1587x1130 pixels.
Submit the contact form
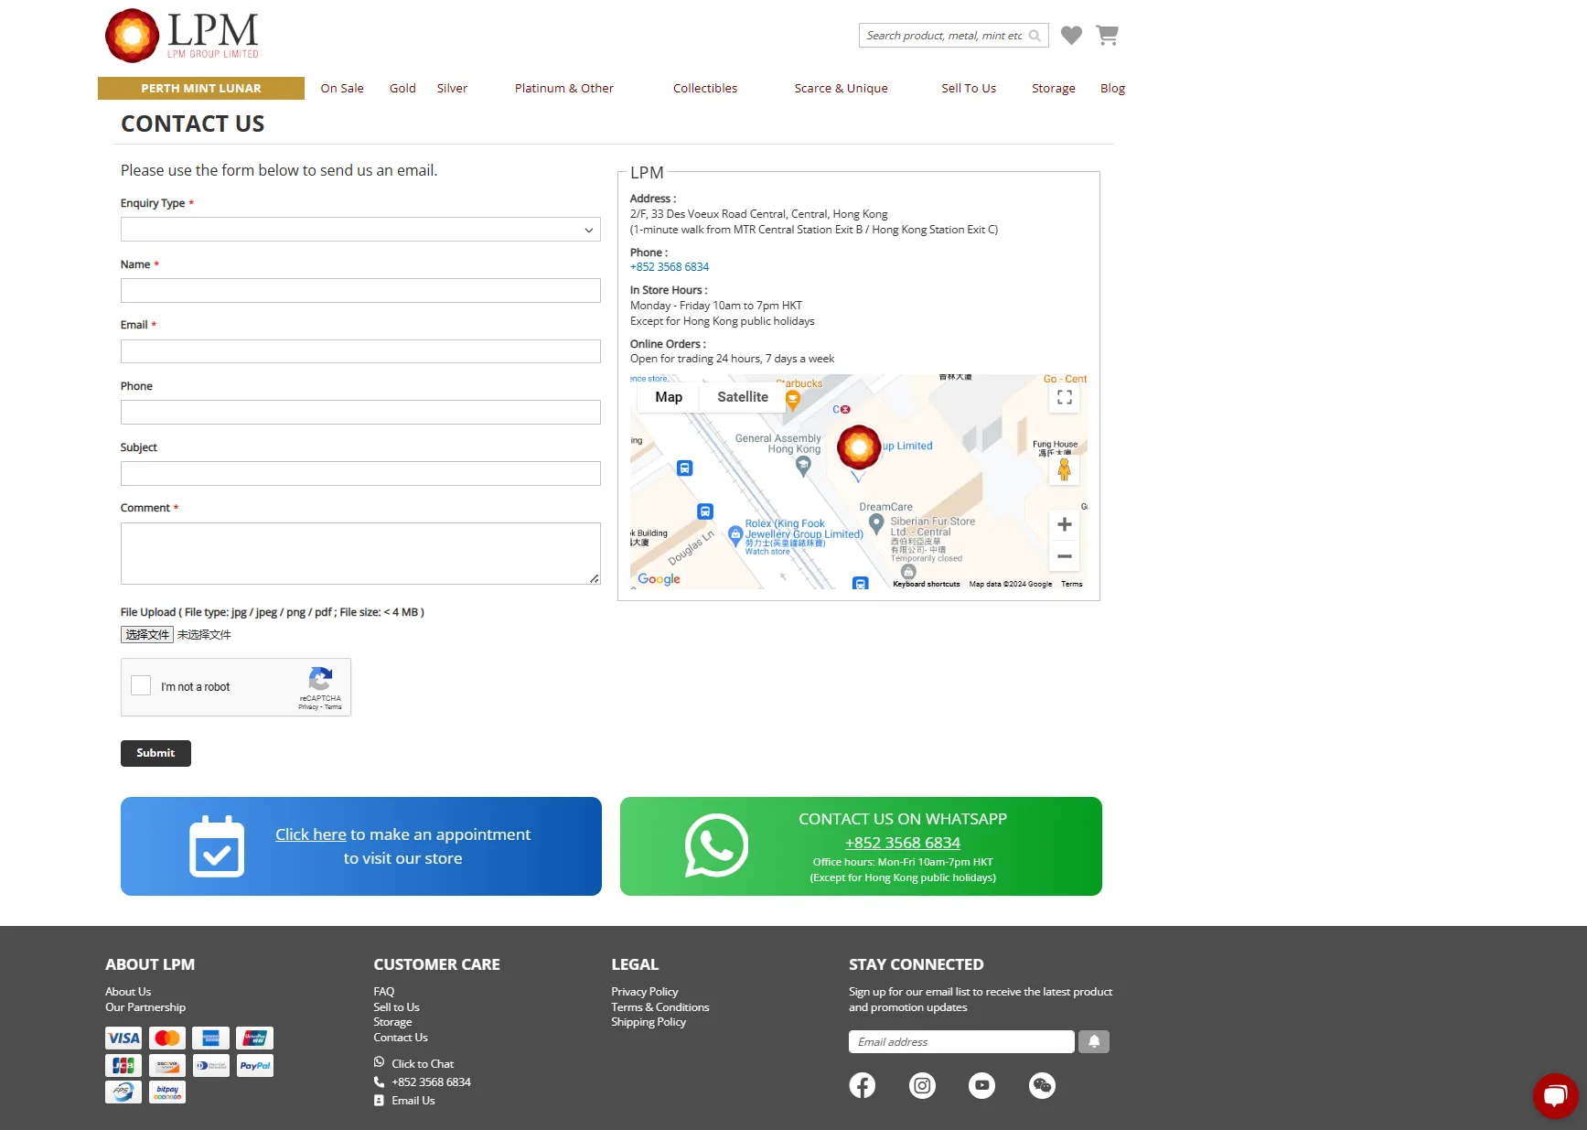point(155,753)
